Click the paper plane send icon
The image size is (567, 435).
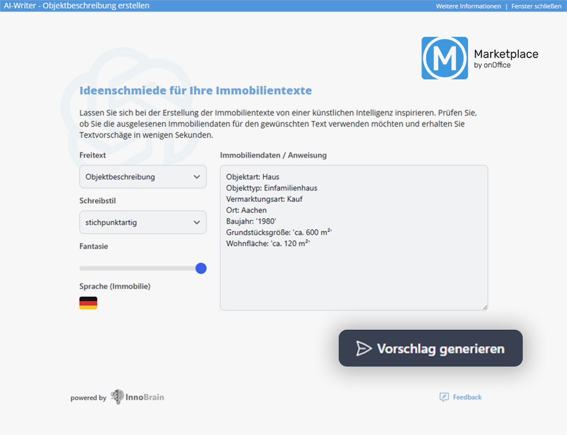coord(363,349)
